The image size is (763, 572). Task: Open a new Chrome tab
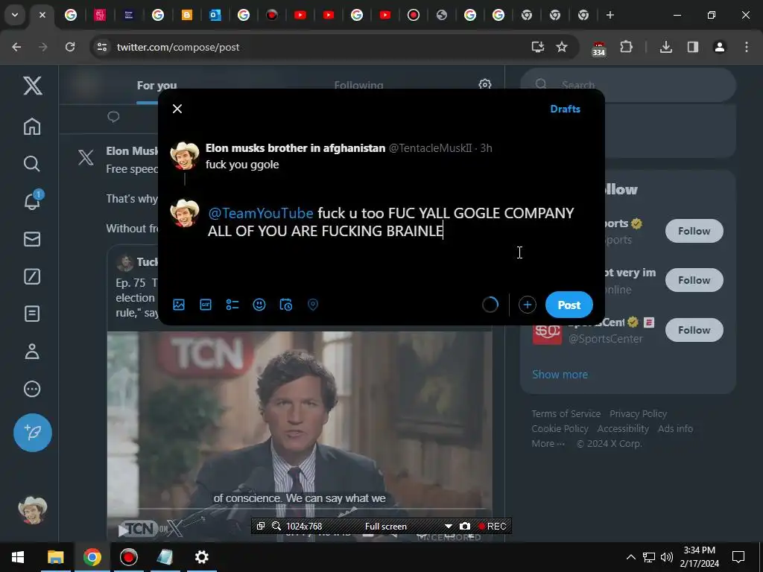(x=610, y=15)
